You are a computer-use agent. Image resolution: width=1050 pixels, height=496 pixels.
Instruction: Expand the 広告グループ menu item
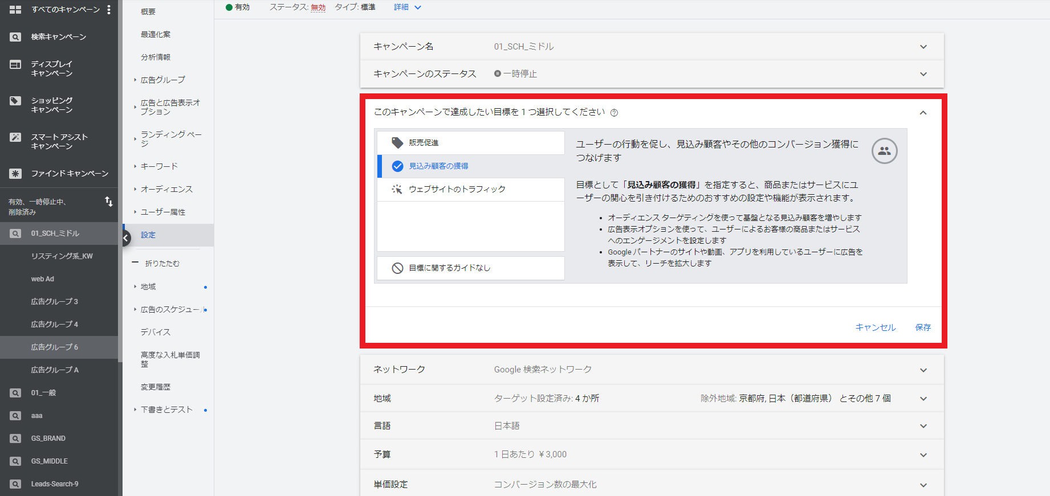162,80
